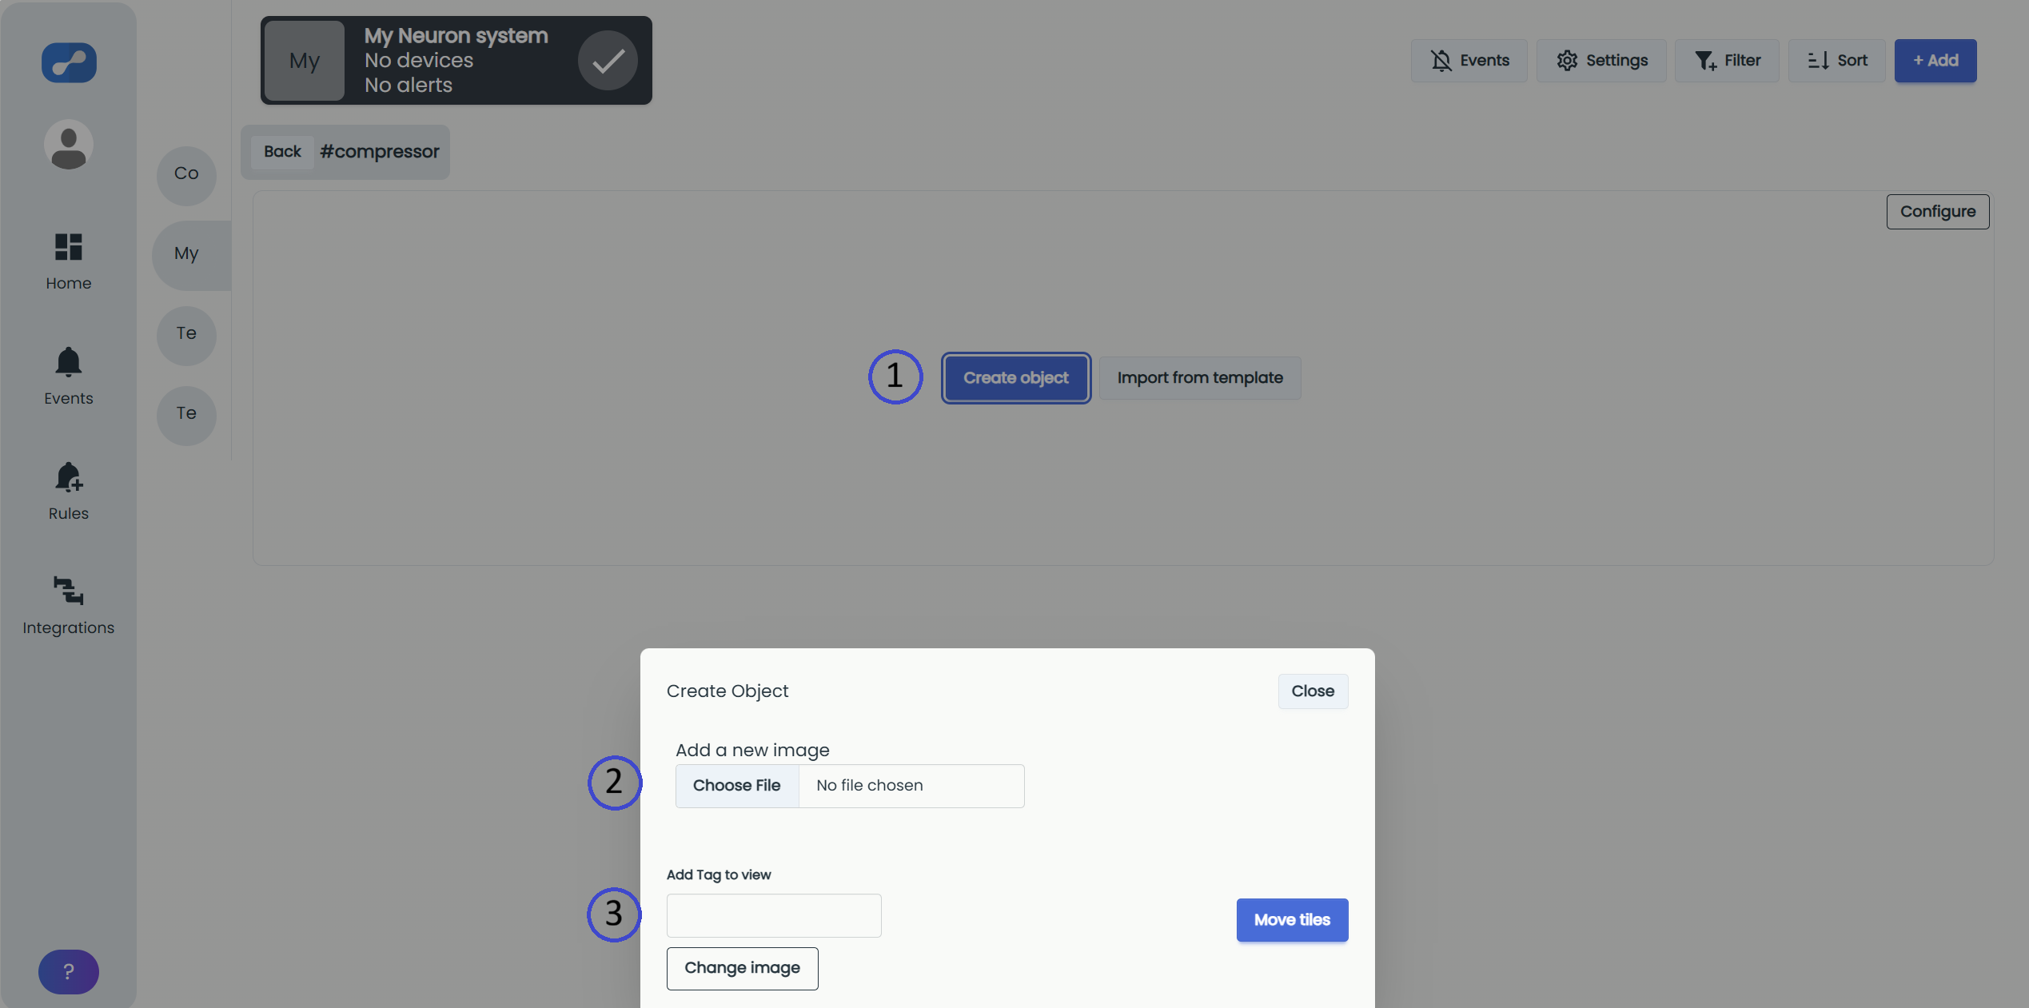Open the user profile avatar
2029x1008 pixels.
click(69, 145)
